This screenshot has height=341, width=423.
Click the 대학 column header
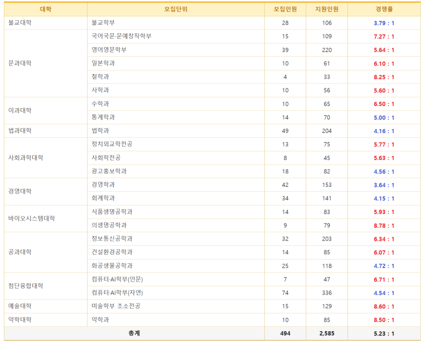point(45,9)
